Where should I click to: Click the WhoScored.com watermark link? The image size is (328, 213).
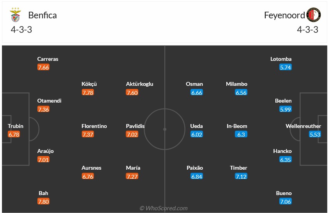tap(164, 208)
